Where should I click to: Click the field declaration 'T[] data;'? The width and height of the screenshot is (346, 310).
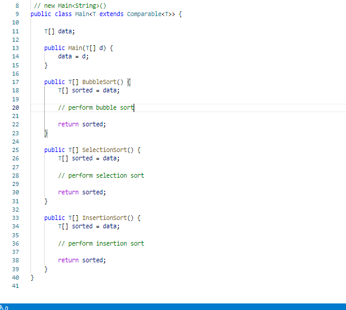pos(60,32)
